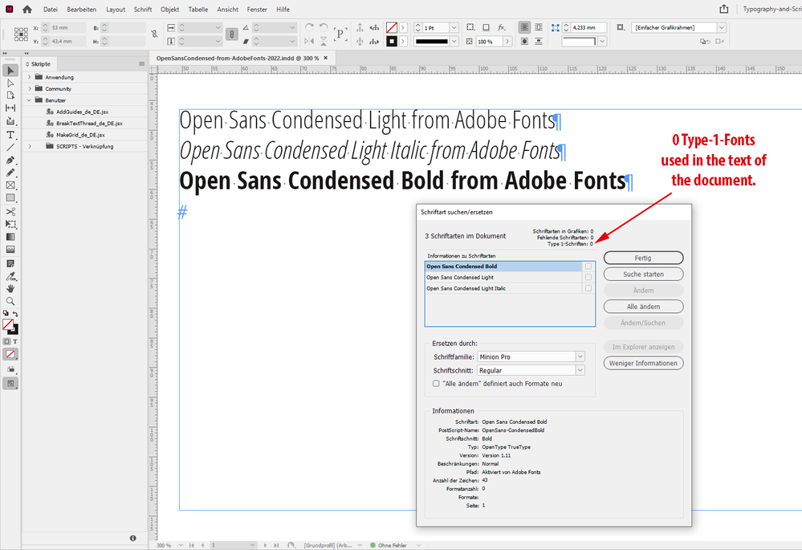Open the Schriftfamilie dropdown showing Minion Pro
This screenshot has height=550, width=802.
click(x=530, y=356)
